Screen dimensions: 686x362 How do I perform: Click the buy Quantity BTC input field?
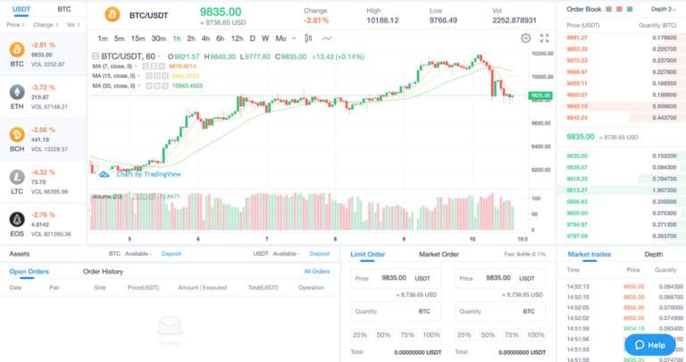pyautogui.click(x=396, y=312)
